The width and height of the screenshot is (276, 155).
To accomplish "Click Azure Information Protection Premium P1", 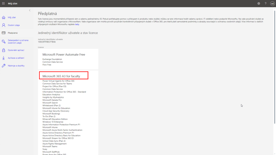I will [x=61, y=125].
